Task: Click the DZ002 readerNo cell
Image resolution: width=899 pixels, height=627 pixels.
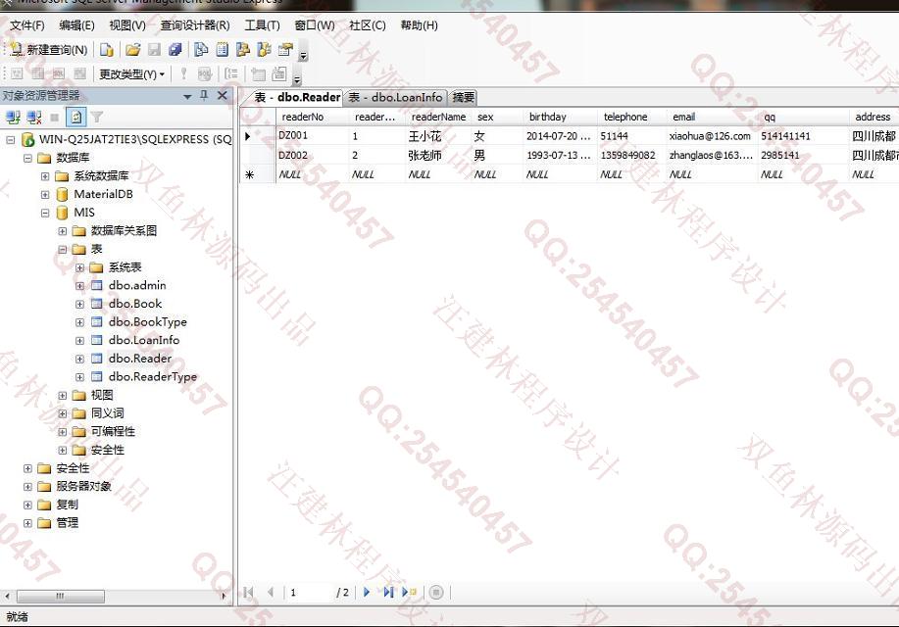Action: coord(312,156)
